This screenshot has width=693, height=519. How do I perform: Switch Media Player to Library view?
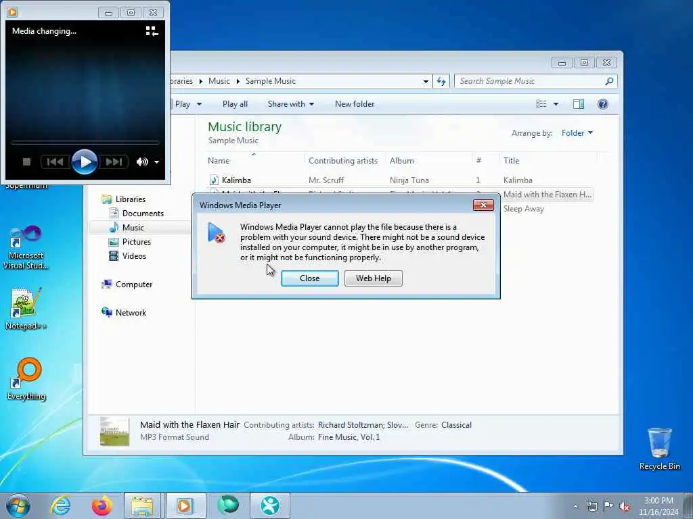point(152,31)
